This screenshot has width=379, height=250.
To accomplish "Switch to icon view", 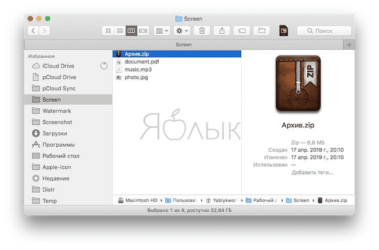I will pos(108,31).
